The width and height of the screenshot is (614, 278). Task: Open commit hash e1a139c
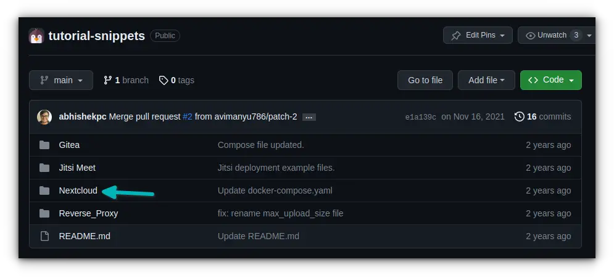click(421, 117)
